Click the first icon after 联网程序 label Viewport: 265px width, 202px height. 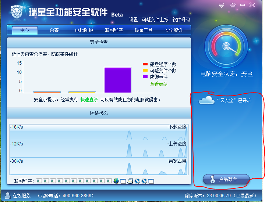[39, 181]
